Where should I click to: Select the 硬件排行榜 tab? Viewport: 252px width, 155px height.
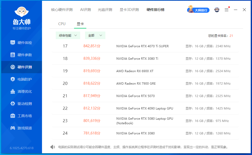click(156, 10)
